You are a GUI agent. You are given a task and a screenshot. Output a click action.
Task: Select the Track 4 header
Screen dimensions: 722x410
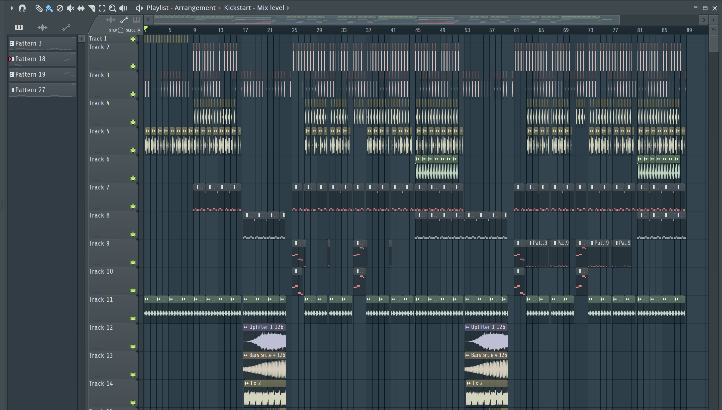click(113, 113)
